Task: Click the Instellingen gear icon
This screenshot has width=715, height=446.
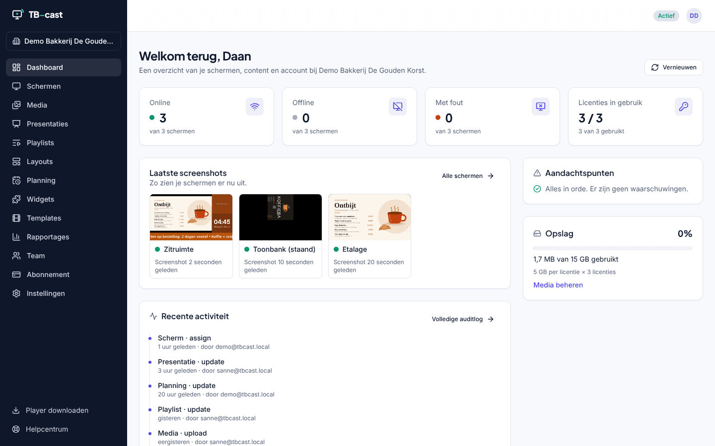Action: point(16,293)
